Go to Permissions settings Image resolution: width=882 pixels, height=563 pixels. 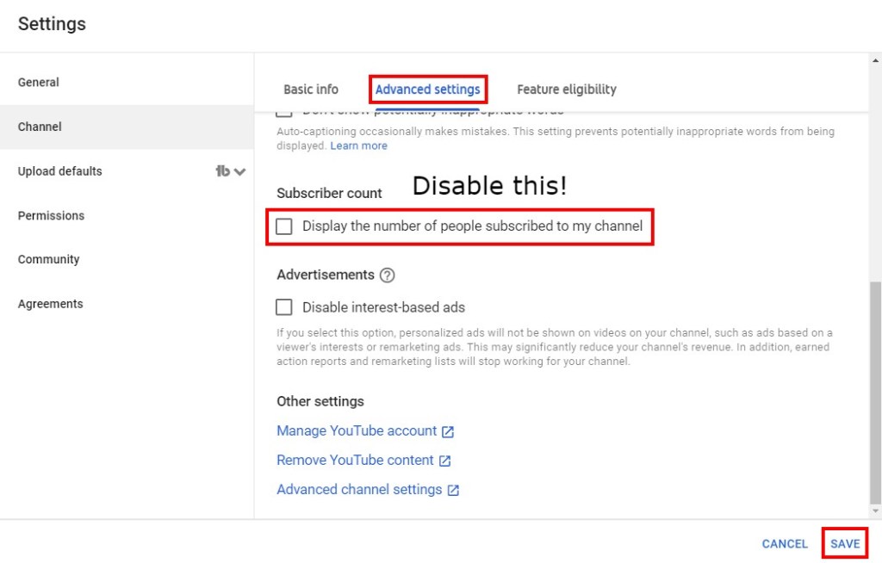127,215
